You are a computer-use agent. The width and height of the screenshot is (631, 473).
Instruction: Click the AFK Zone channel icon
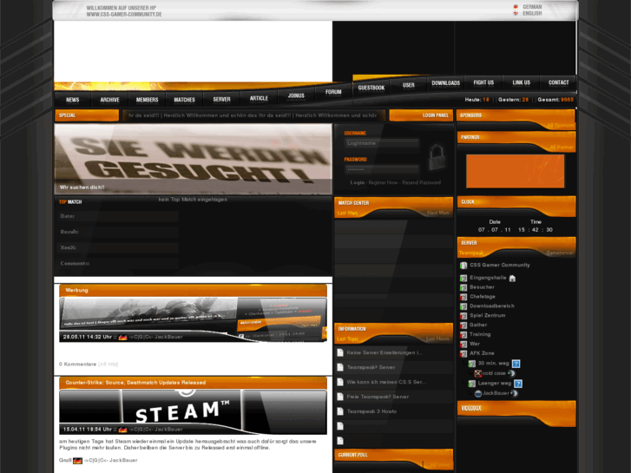463,353
